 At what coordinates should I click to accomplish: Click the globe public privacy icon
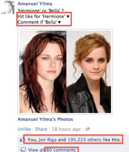coord(88,129)
